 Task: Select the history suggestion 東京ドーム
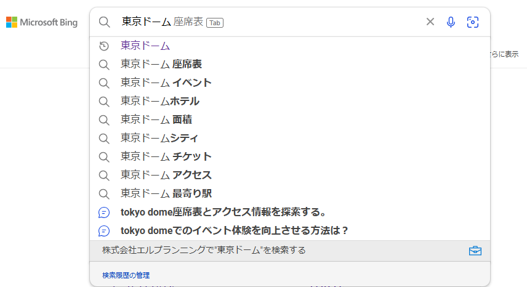(290, 46)
